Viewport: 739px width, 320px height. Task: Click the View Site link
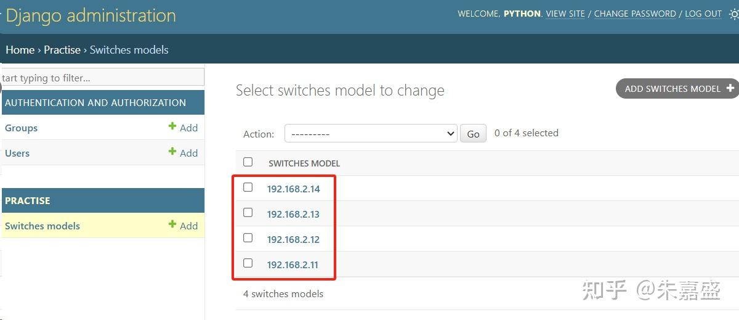pos(565,14)
